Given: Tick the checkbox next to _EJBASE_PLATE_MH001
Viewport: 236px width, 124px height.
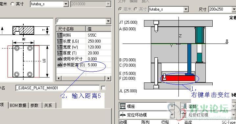Looking at the screenshot, I should (103, 88).
